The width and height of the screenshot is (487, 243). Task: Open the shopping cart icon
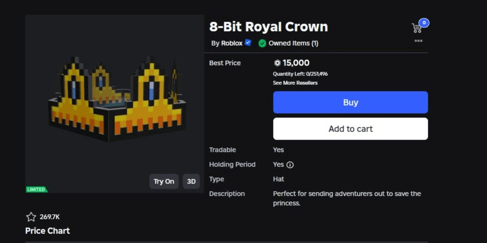click(416, 28)
